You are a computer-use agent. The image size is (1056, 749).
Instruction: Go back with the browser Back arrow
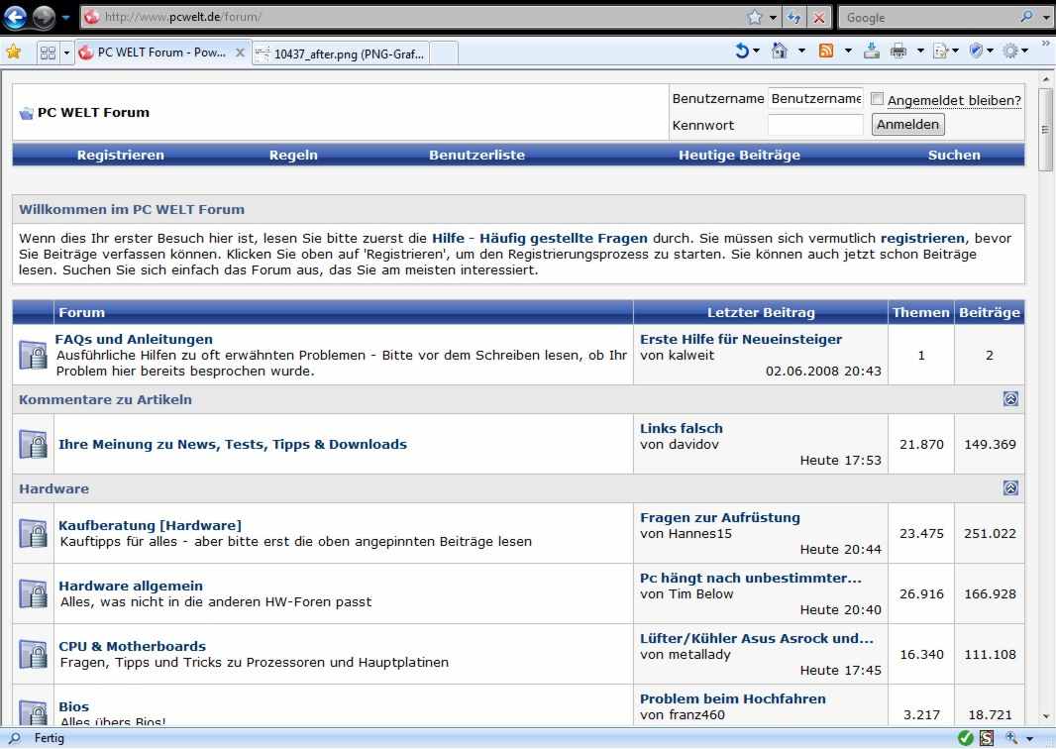15,17
